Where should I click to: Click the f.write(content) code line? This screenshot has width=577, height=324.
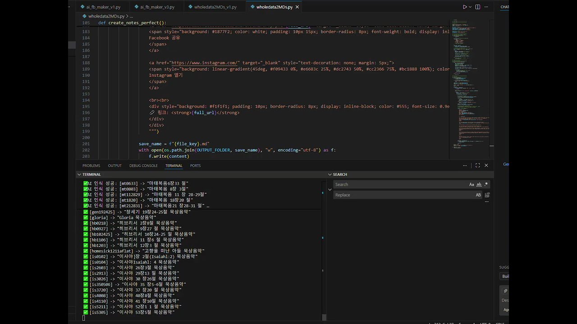click(x=169, y=157)
